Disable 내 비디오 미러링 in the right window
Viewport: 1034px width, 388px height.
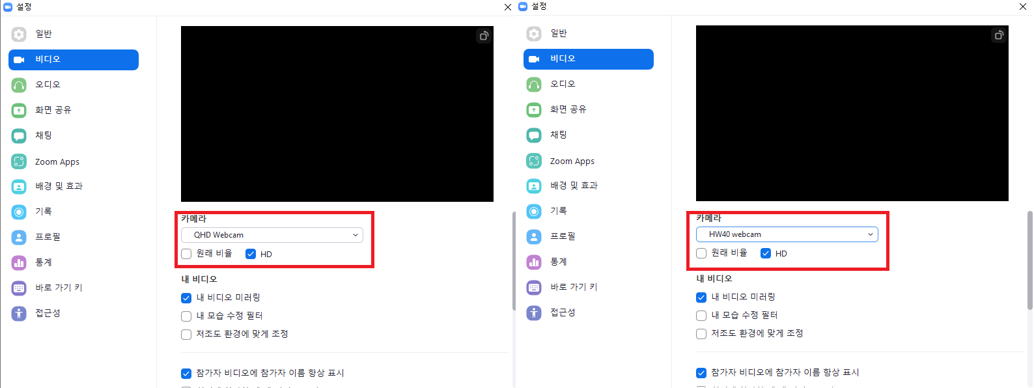pos(701,297)
